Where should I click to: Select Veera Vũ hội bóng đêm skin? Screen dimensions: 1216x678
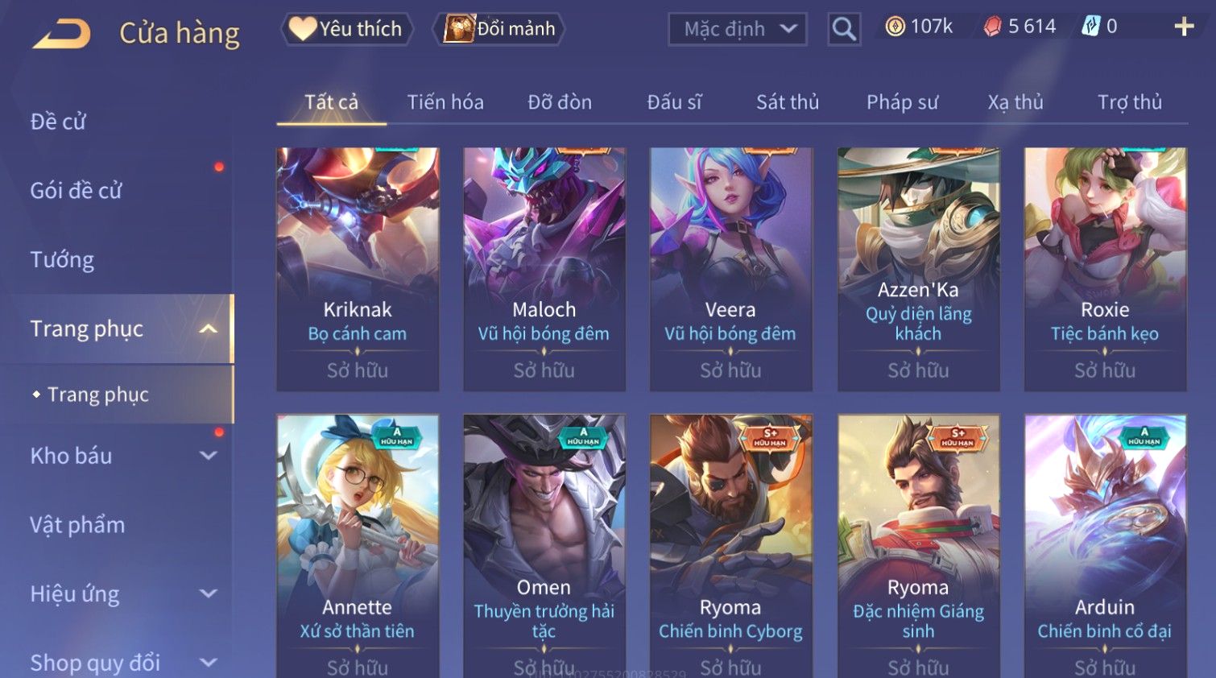pyautogui.click(x=730, y=270)
